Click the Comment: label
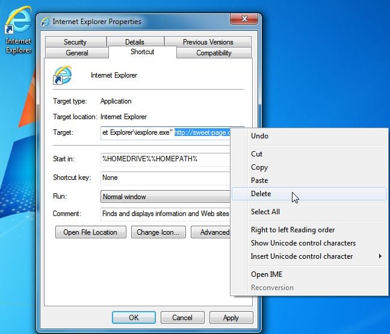Screen dimensions: 390x334 (67, 214)
